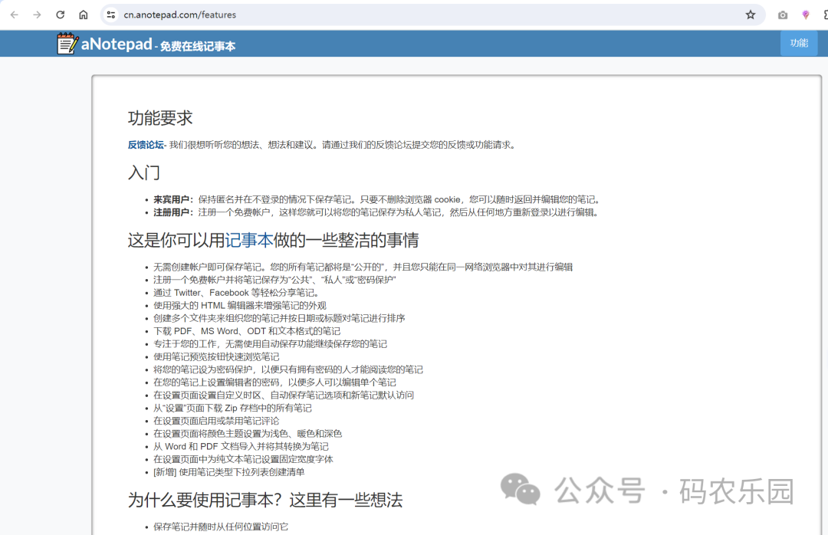The height and width of the screenshot is (535, 828).
Task: Click the line 从 Word 和 PDF 文档导入
Action: (241, 446)
